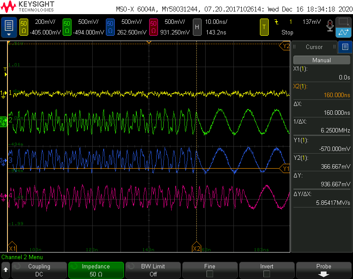Go back with the up arrow softkey

(6, 270)
